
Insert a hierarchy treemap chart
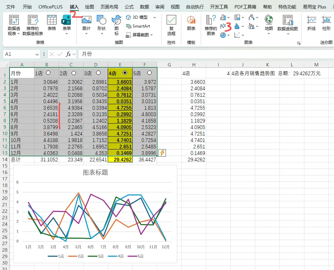pyautogui.click(x=237, y=17)
